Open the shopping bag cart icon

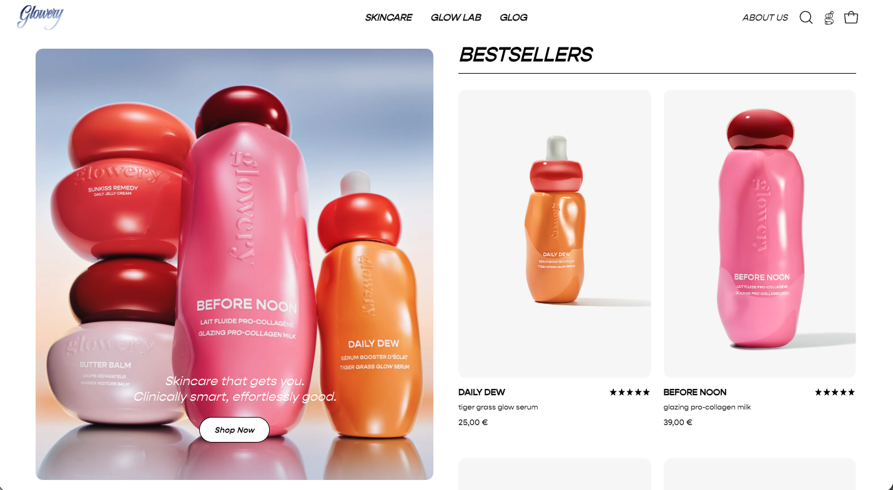tap(851, 17)
